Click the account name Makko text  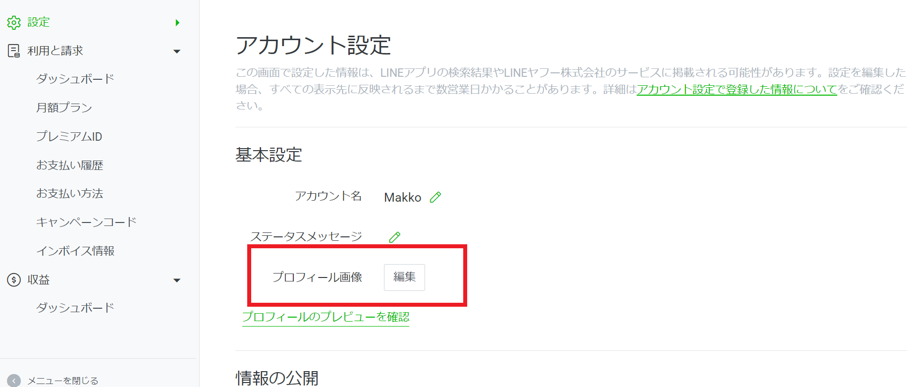403,197
